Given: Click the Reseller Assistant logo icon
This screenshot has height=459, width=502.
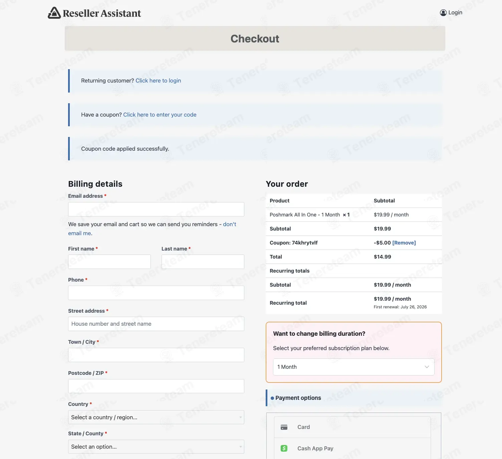Looking at the screenshot, I should pyautogui.click(x=54, y=13).
